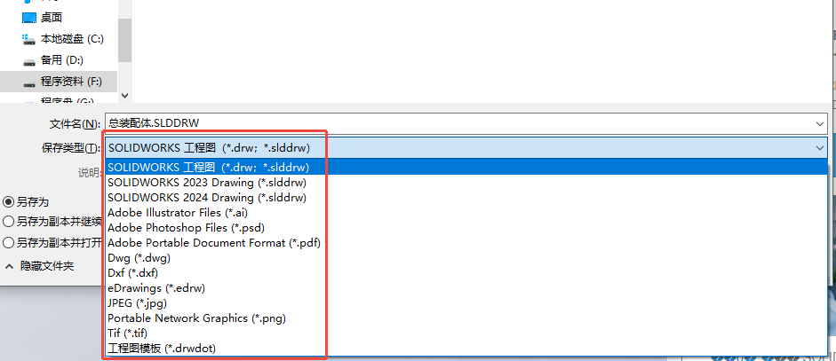The height and width of the screenshot is (361, 836).
Task: Enable the 另存为副本并打开 radio option
Action: 9,242
